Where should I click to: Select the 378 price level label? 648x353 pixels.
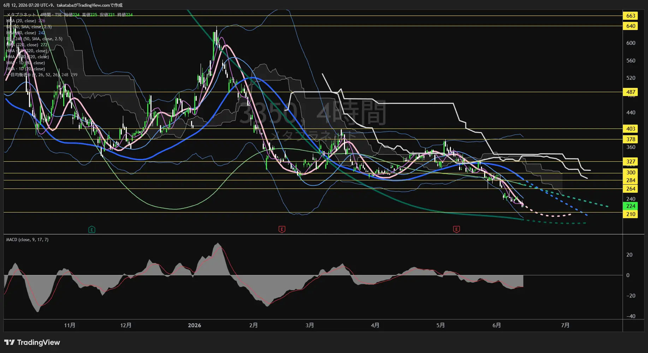point(630,139)
